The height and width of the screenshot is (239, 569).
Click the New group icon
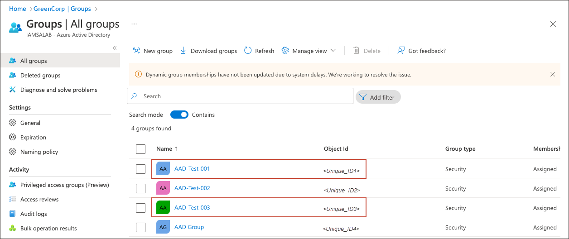[x=136, y=51]
